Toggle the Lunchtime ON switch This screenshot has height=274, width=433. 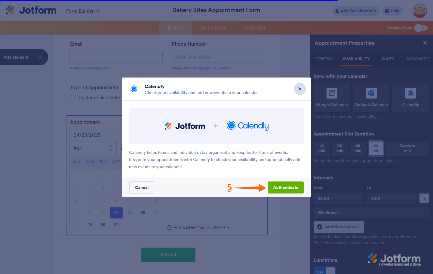tap(325, 270)
